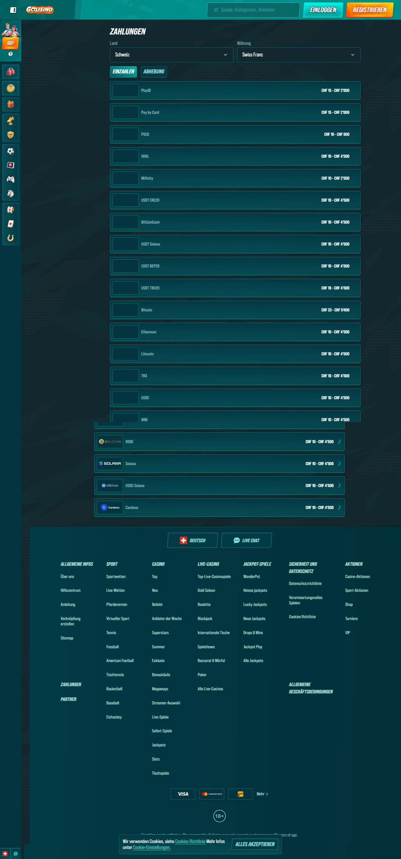The width and height of the screenshot is (401, 859).
Task: Click Alles Akzeptieren in cookie banner
Action: (255, 844)
